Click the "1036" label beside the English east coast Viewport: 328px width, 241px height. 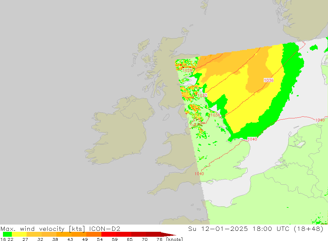[215, 115]
